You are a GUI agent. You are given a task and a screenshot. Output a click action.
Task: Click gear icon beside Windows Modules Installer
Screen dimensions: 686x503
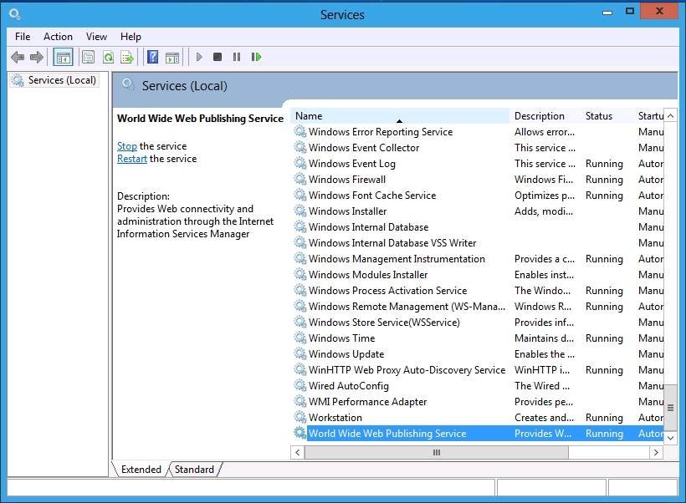300,274
